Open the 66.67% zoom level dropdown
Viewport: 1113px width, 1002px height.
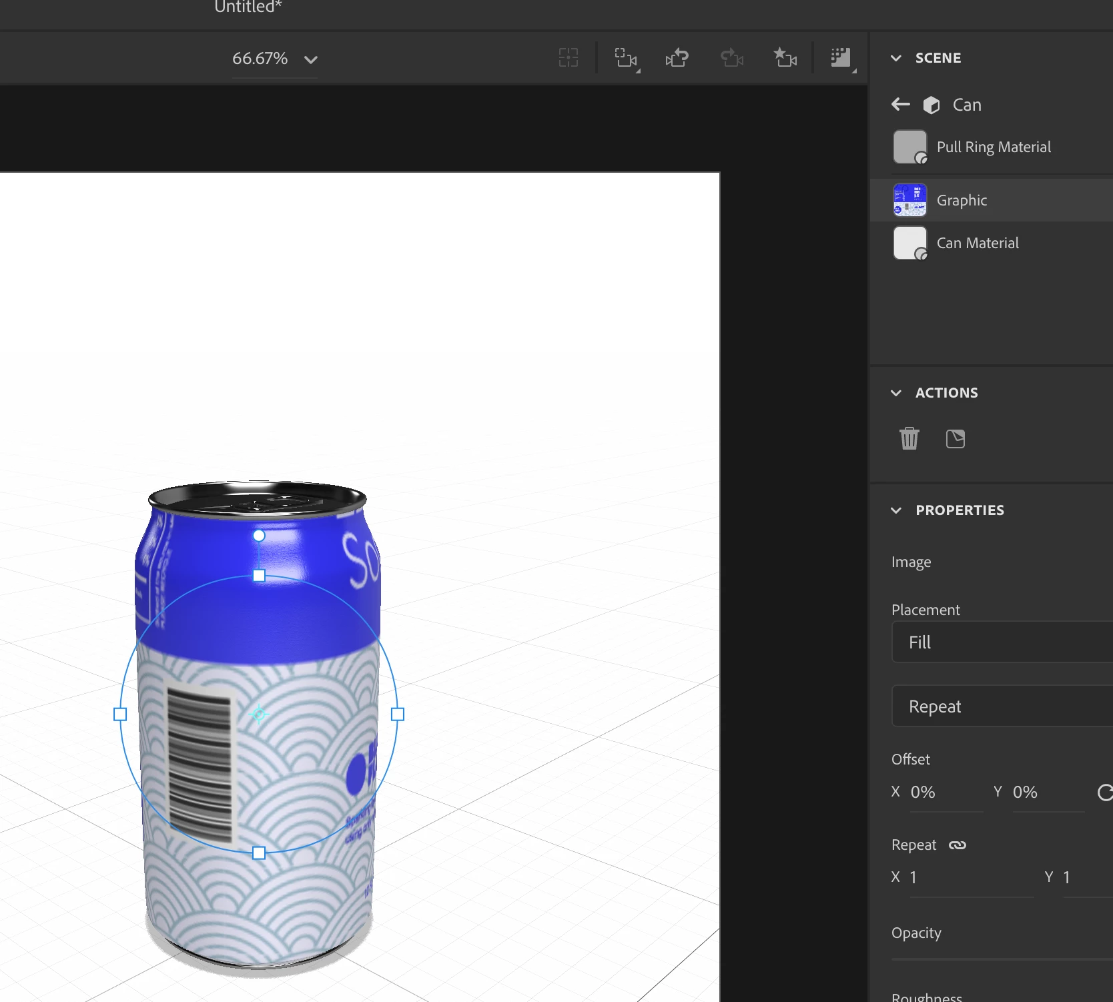[274, 59]
